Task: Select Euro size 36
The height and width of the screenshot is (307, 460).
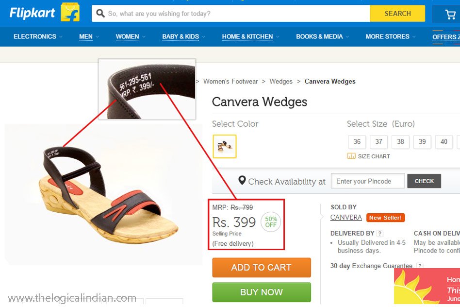Action: (x=357, y=142)
